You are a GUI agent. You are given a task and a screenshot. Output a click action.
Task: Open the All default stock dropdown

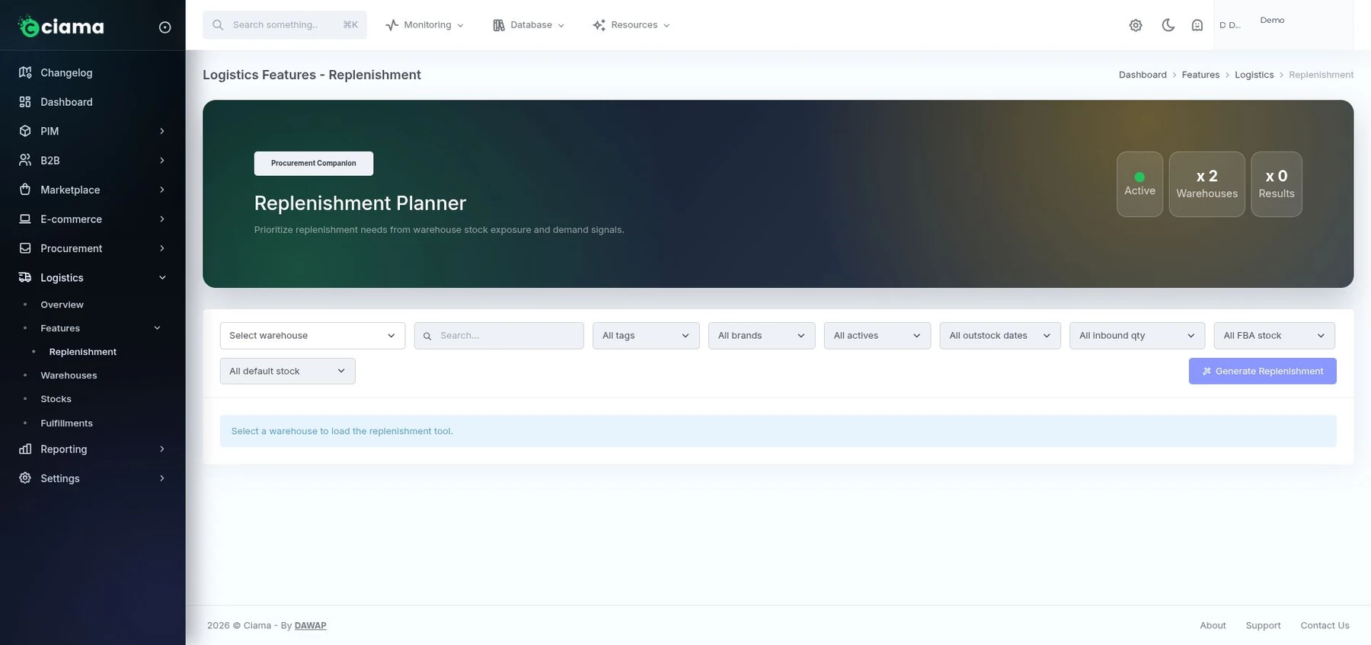pyautogui.click(x=287, y=371)
